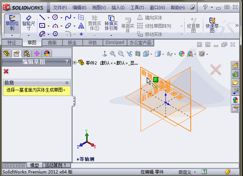Image resolution: width=243 pixels, height=176 pixels.
Task: Select the Smart Dimension (智能尺寸) tool
Action: click(x=28, y=23)
